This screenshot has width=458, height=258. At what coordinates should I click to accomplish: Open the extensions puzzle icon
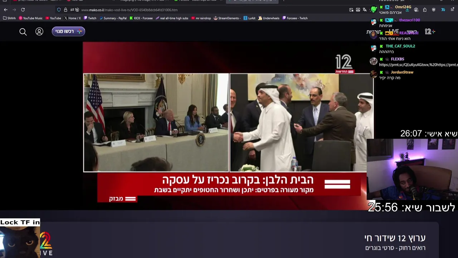425,10
